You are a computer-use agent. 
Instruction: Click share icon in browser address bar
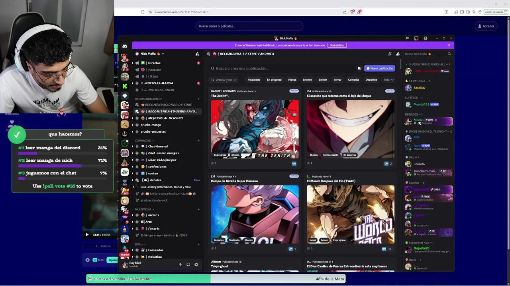tap(345, 12)
